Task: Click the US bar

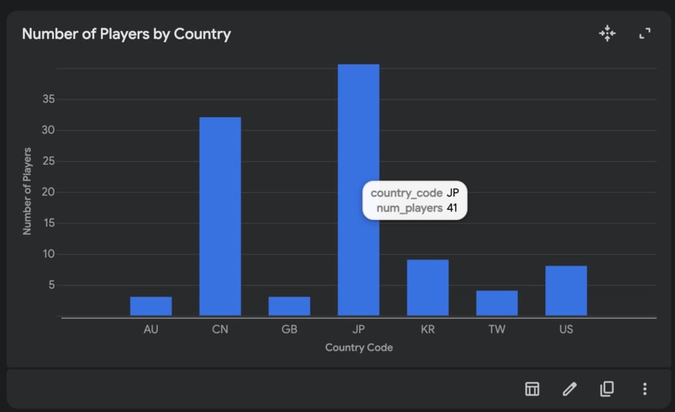Action: (x=566, y=291)
